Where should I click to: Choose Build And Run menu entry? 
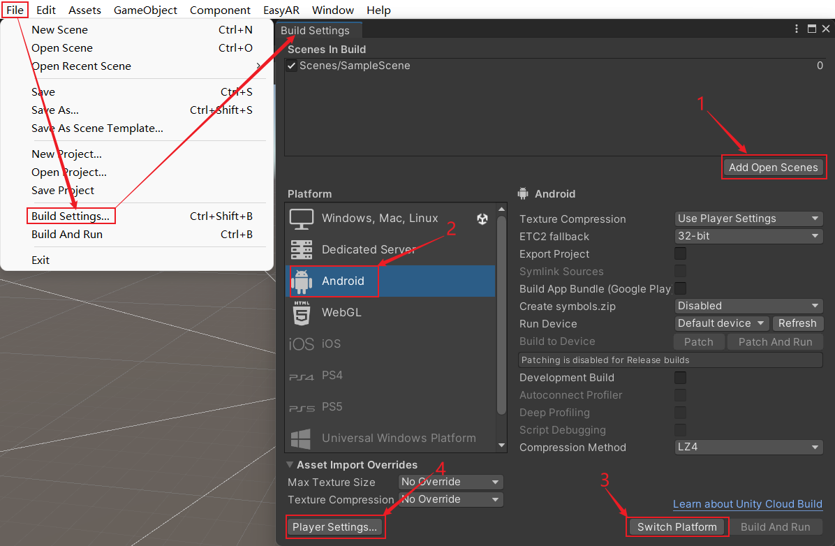tap(142, 235)
